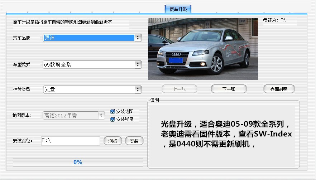Viewport: 316px width, 180px height.
Task: Click the 安装路径 input field with F:\
Action: click(70, 141)
